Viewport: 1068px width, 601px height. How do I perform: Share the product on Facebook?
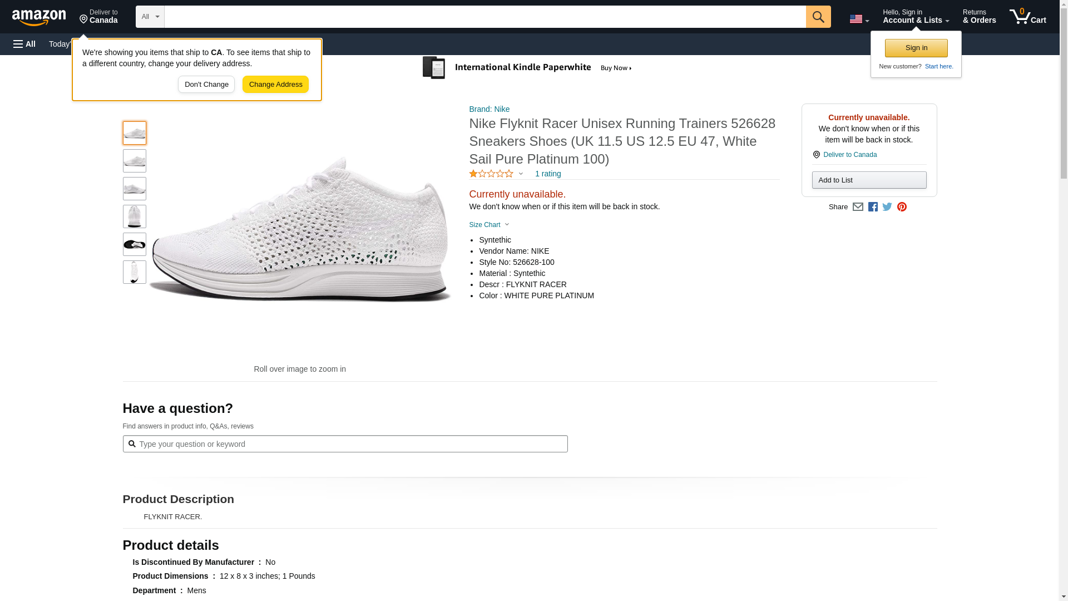(873, 207)
